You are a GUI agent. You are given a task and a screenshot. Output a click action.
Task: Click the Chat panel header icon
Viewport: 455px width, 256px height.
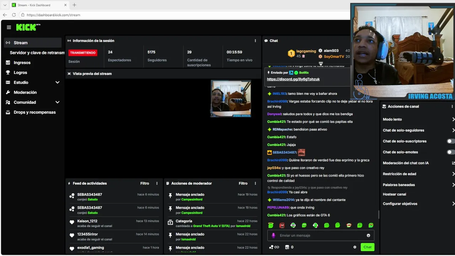coord(266,41)
